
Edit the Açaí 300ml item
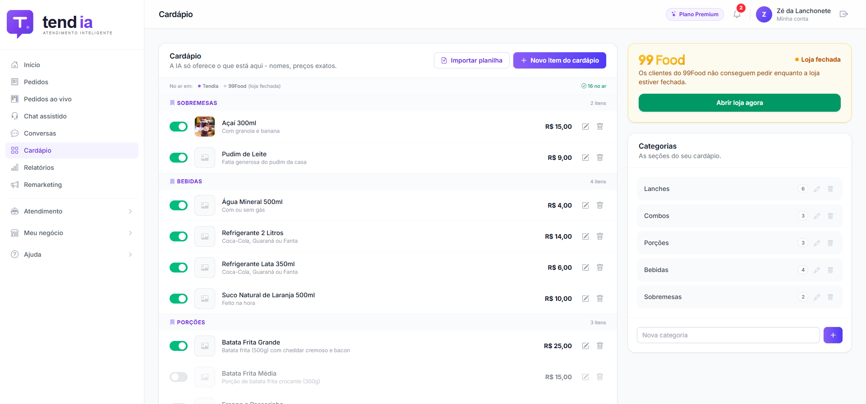585,127
